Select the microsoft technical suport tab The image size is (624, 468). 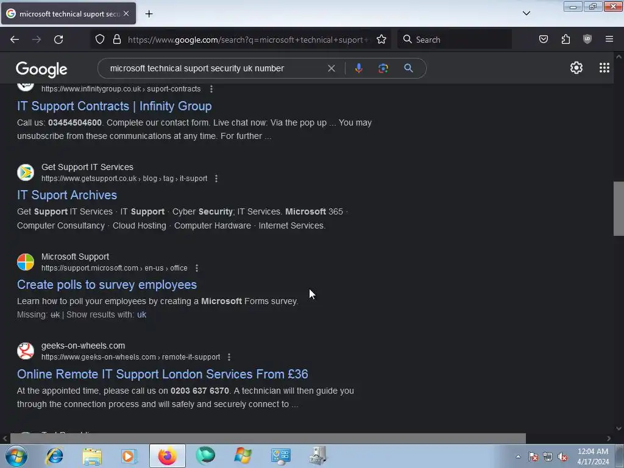click(x=68, y=13)
